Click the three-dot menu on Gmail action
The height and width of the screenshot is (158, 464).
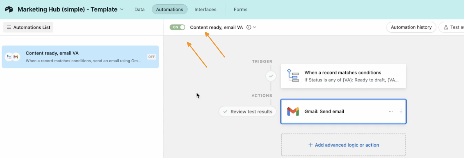point(391,112)
